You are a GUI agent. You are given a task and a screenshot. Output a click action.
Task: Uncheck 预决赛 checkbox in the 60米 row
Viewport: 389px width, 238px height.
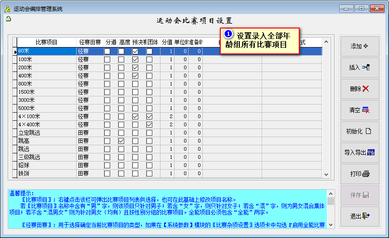click(135, 52)
